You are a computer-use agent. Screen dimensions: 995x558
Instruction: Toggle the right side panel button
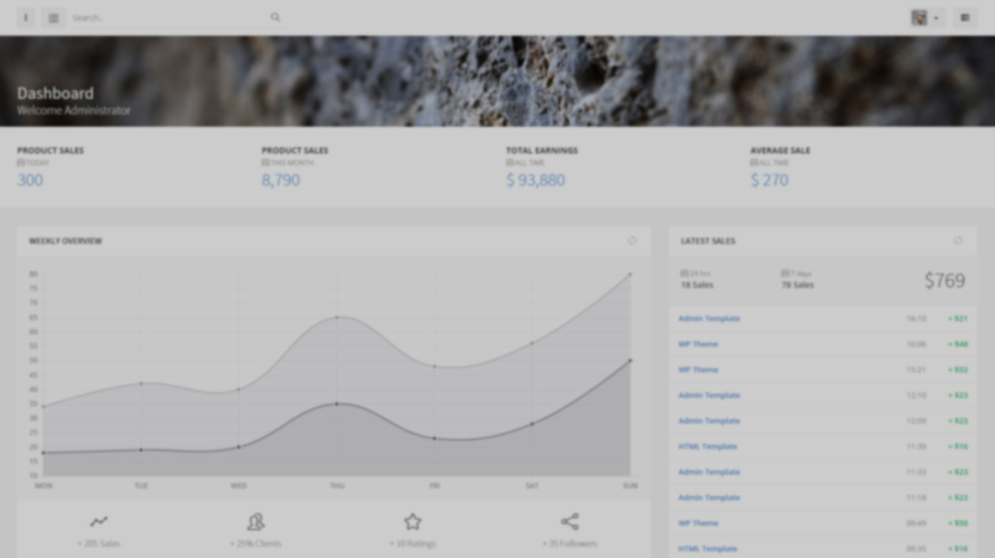pyautogui.click(x=965, y=18)
